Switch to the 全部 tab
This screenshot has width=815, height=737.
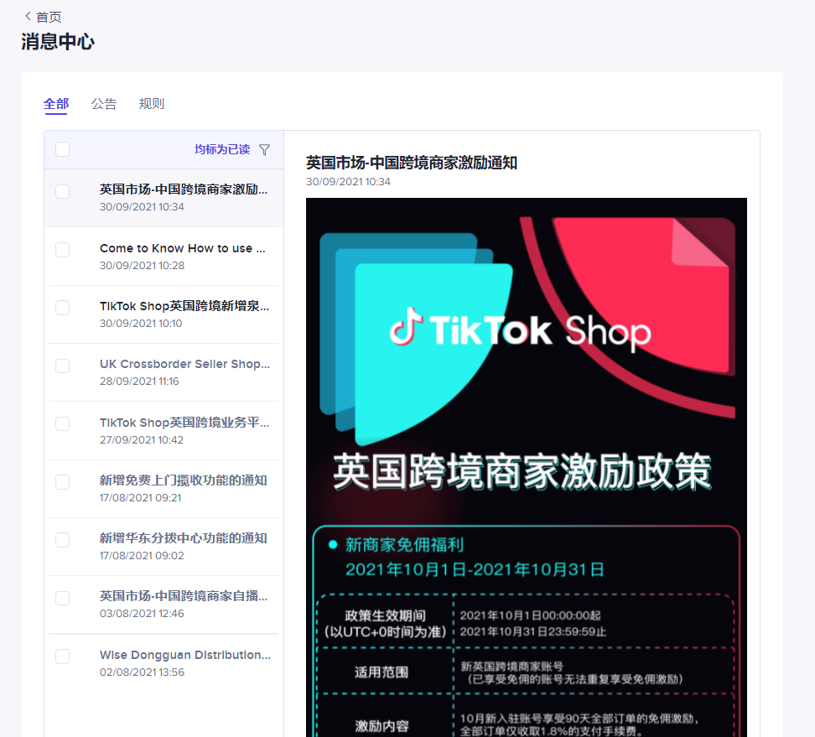point(56,104)
